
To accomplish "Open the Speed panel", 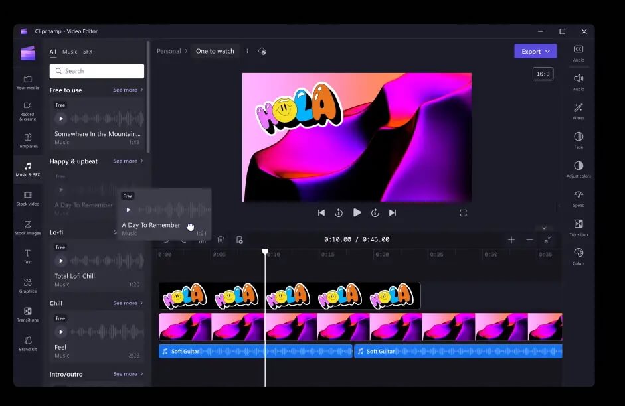I will pyautogui.click(x=579, y=194).
